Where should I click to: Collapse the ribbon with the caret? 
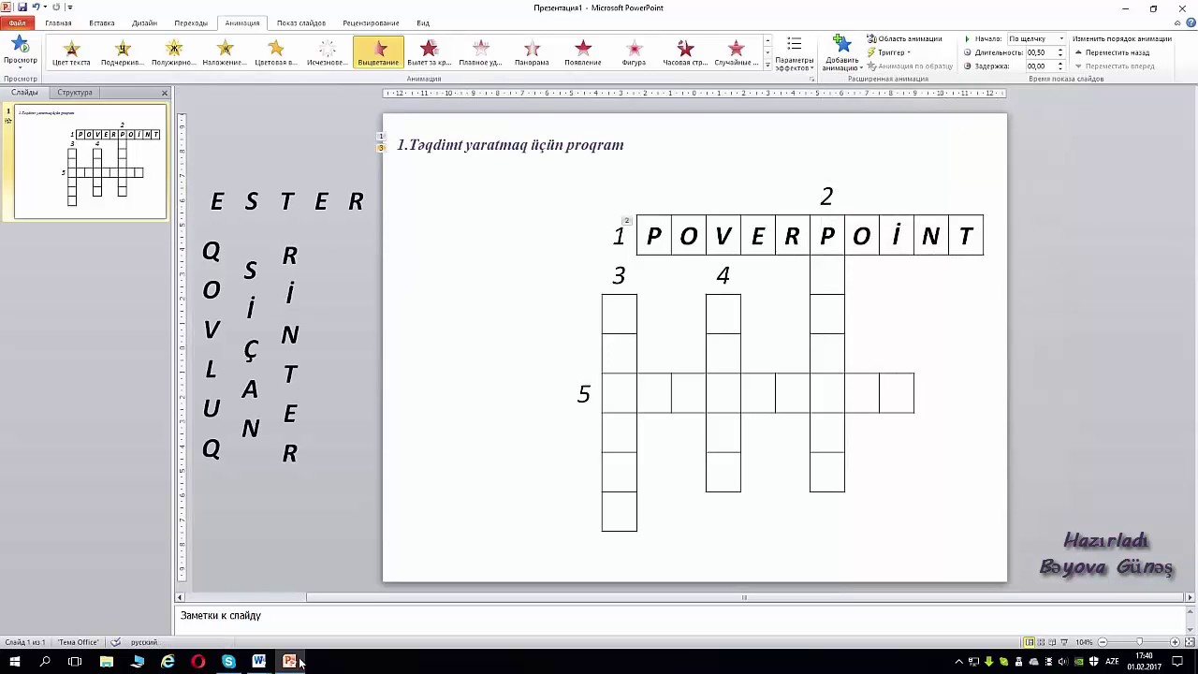(1176, 22)
